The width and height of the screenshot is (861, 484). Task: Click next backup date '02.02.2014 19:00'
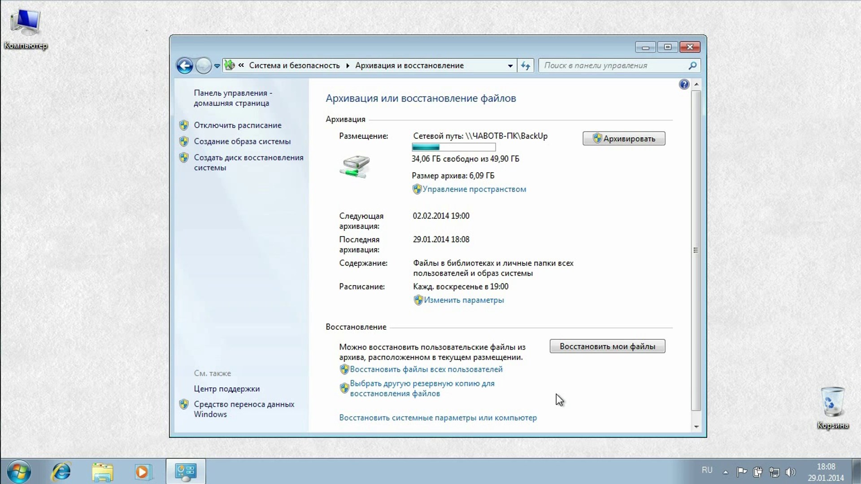441,216
